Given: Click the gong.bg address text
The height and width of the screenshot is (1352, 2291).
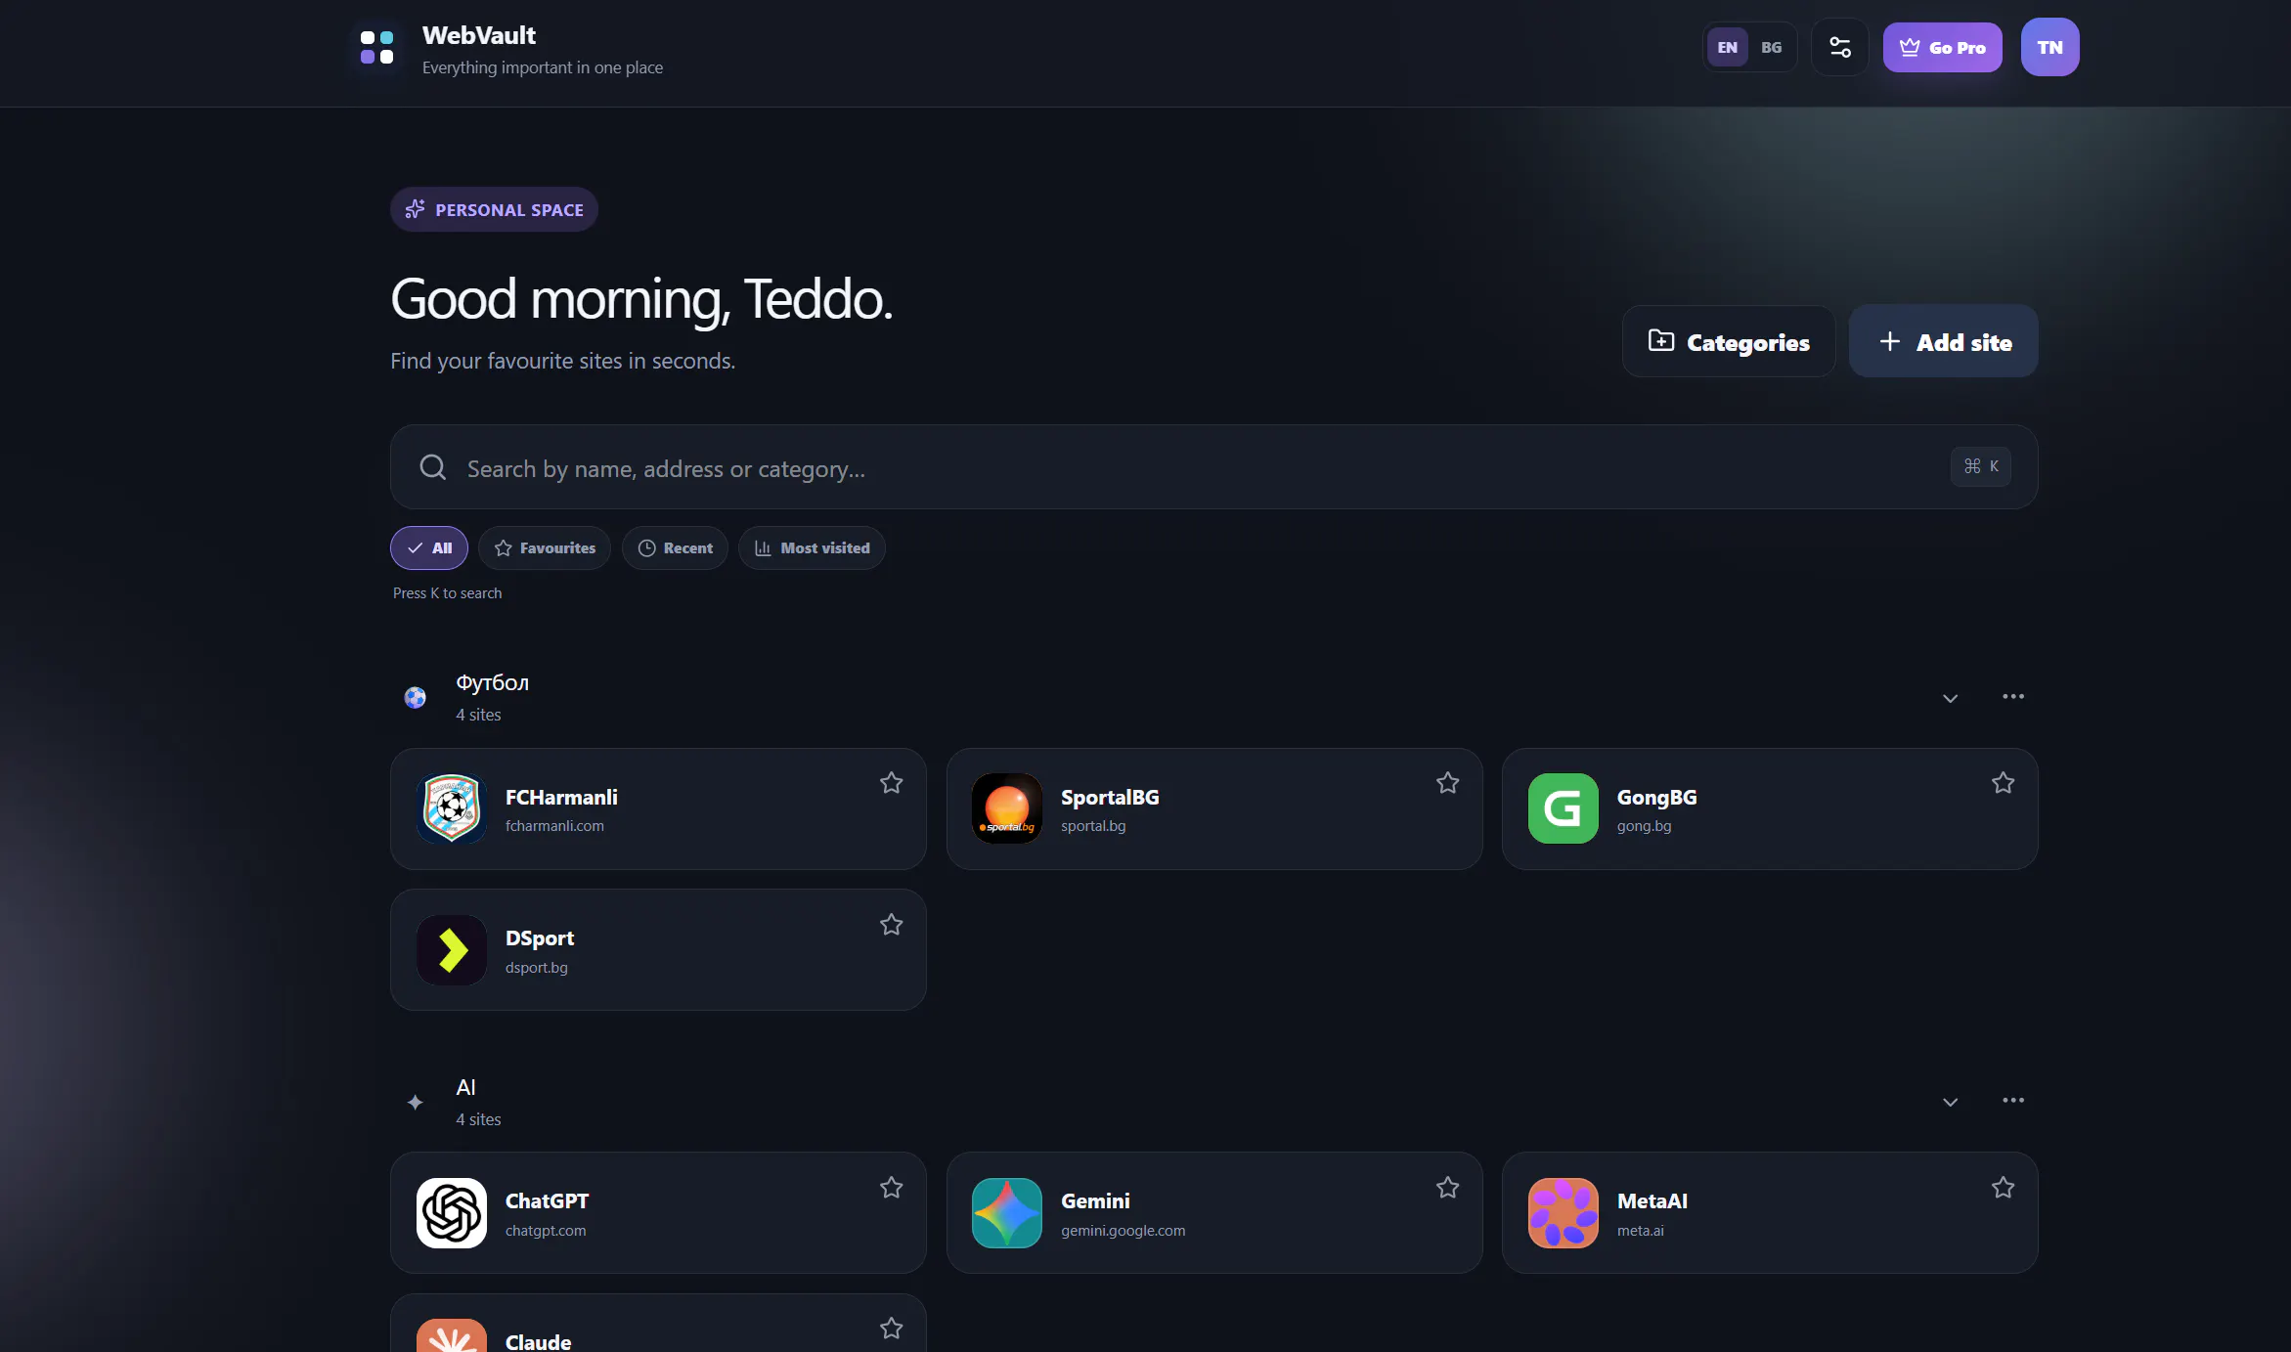Looking at the screenshot, I should (x=1645, y=826).
